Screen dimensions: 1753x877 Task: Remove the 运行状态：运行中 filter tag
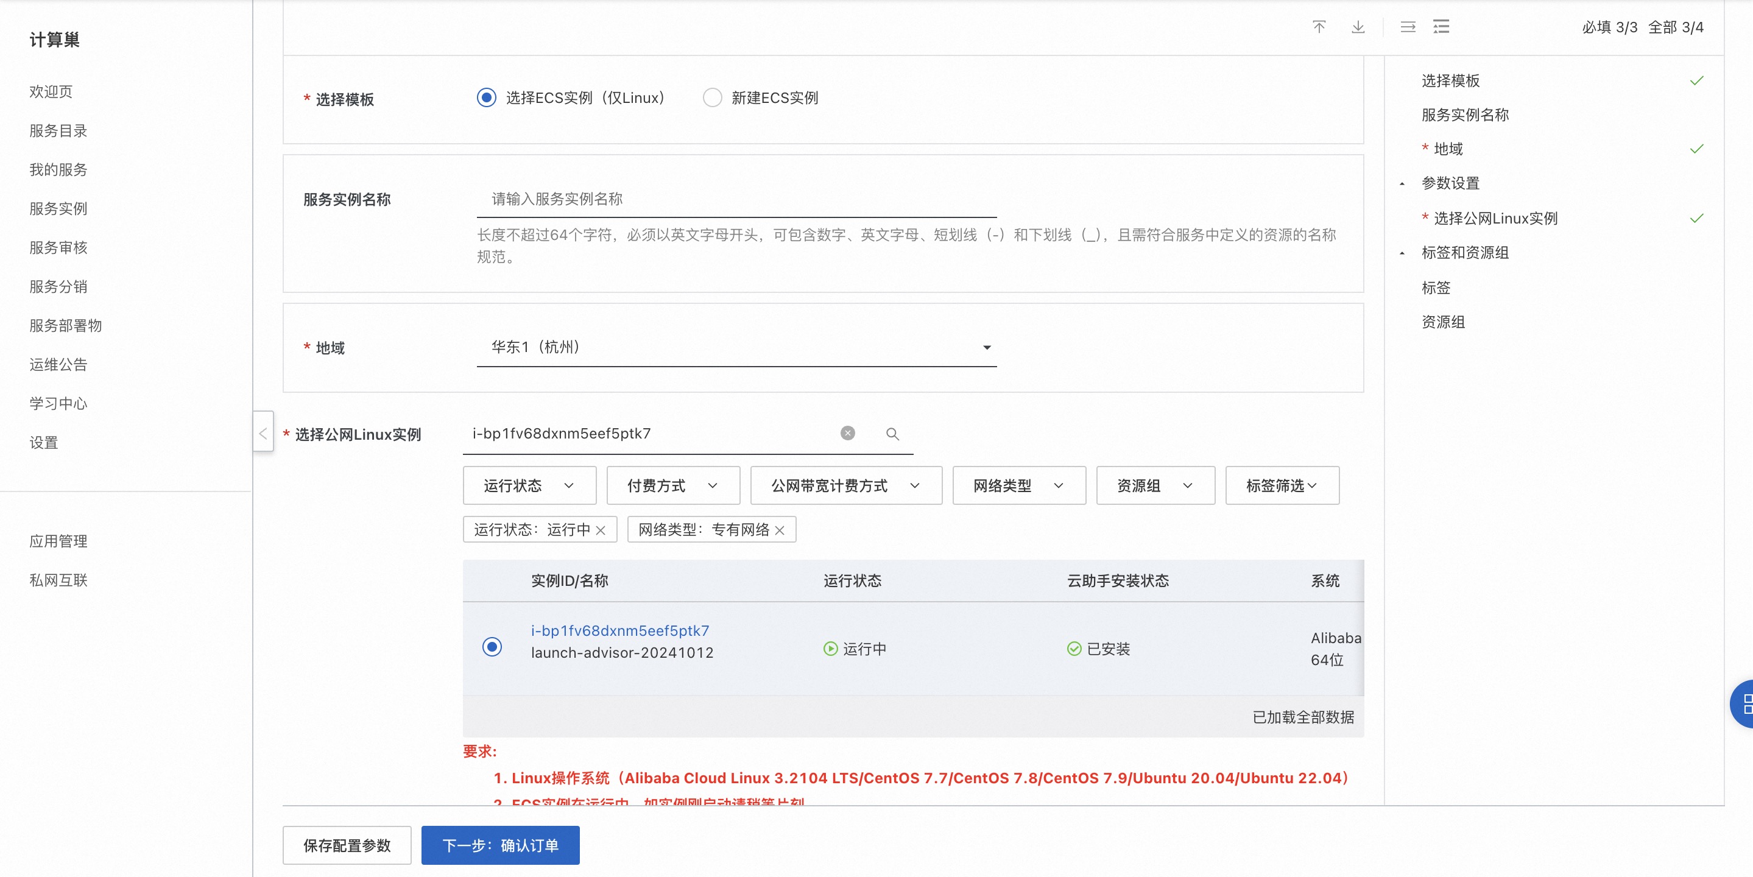point(600,530)
